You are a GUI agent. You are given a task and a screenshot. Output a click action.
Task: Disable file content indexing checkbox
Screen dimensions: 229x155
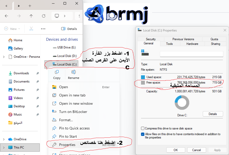click(143, 134)
